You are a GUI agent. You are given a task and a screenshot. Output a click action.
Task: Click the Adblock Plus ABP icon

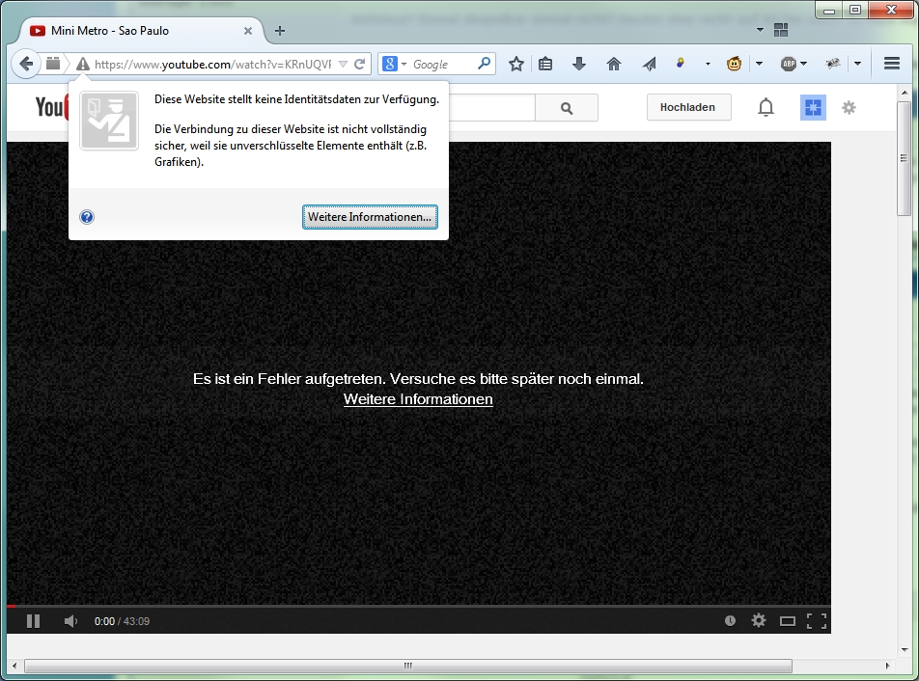(x=789, y=64)
